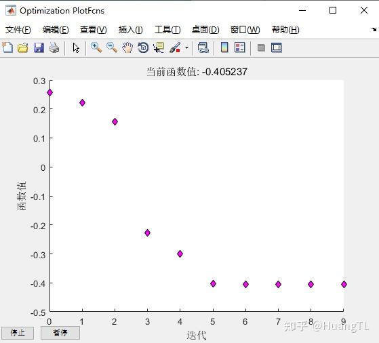379x343 pixels.
Task: Click the 暂停 (Pause) button
Action: pos(60,333)
